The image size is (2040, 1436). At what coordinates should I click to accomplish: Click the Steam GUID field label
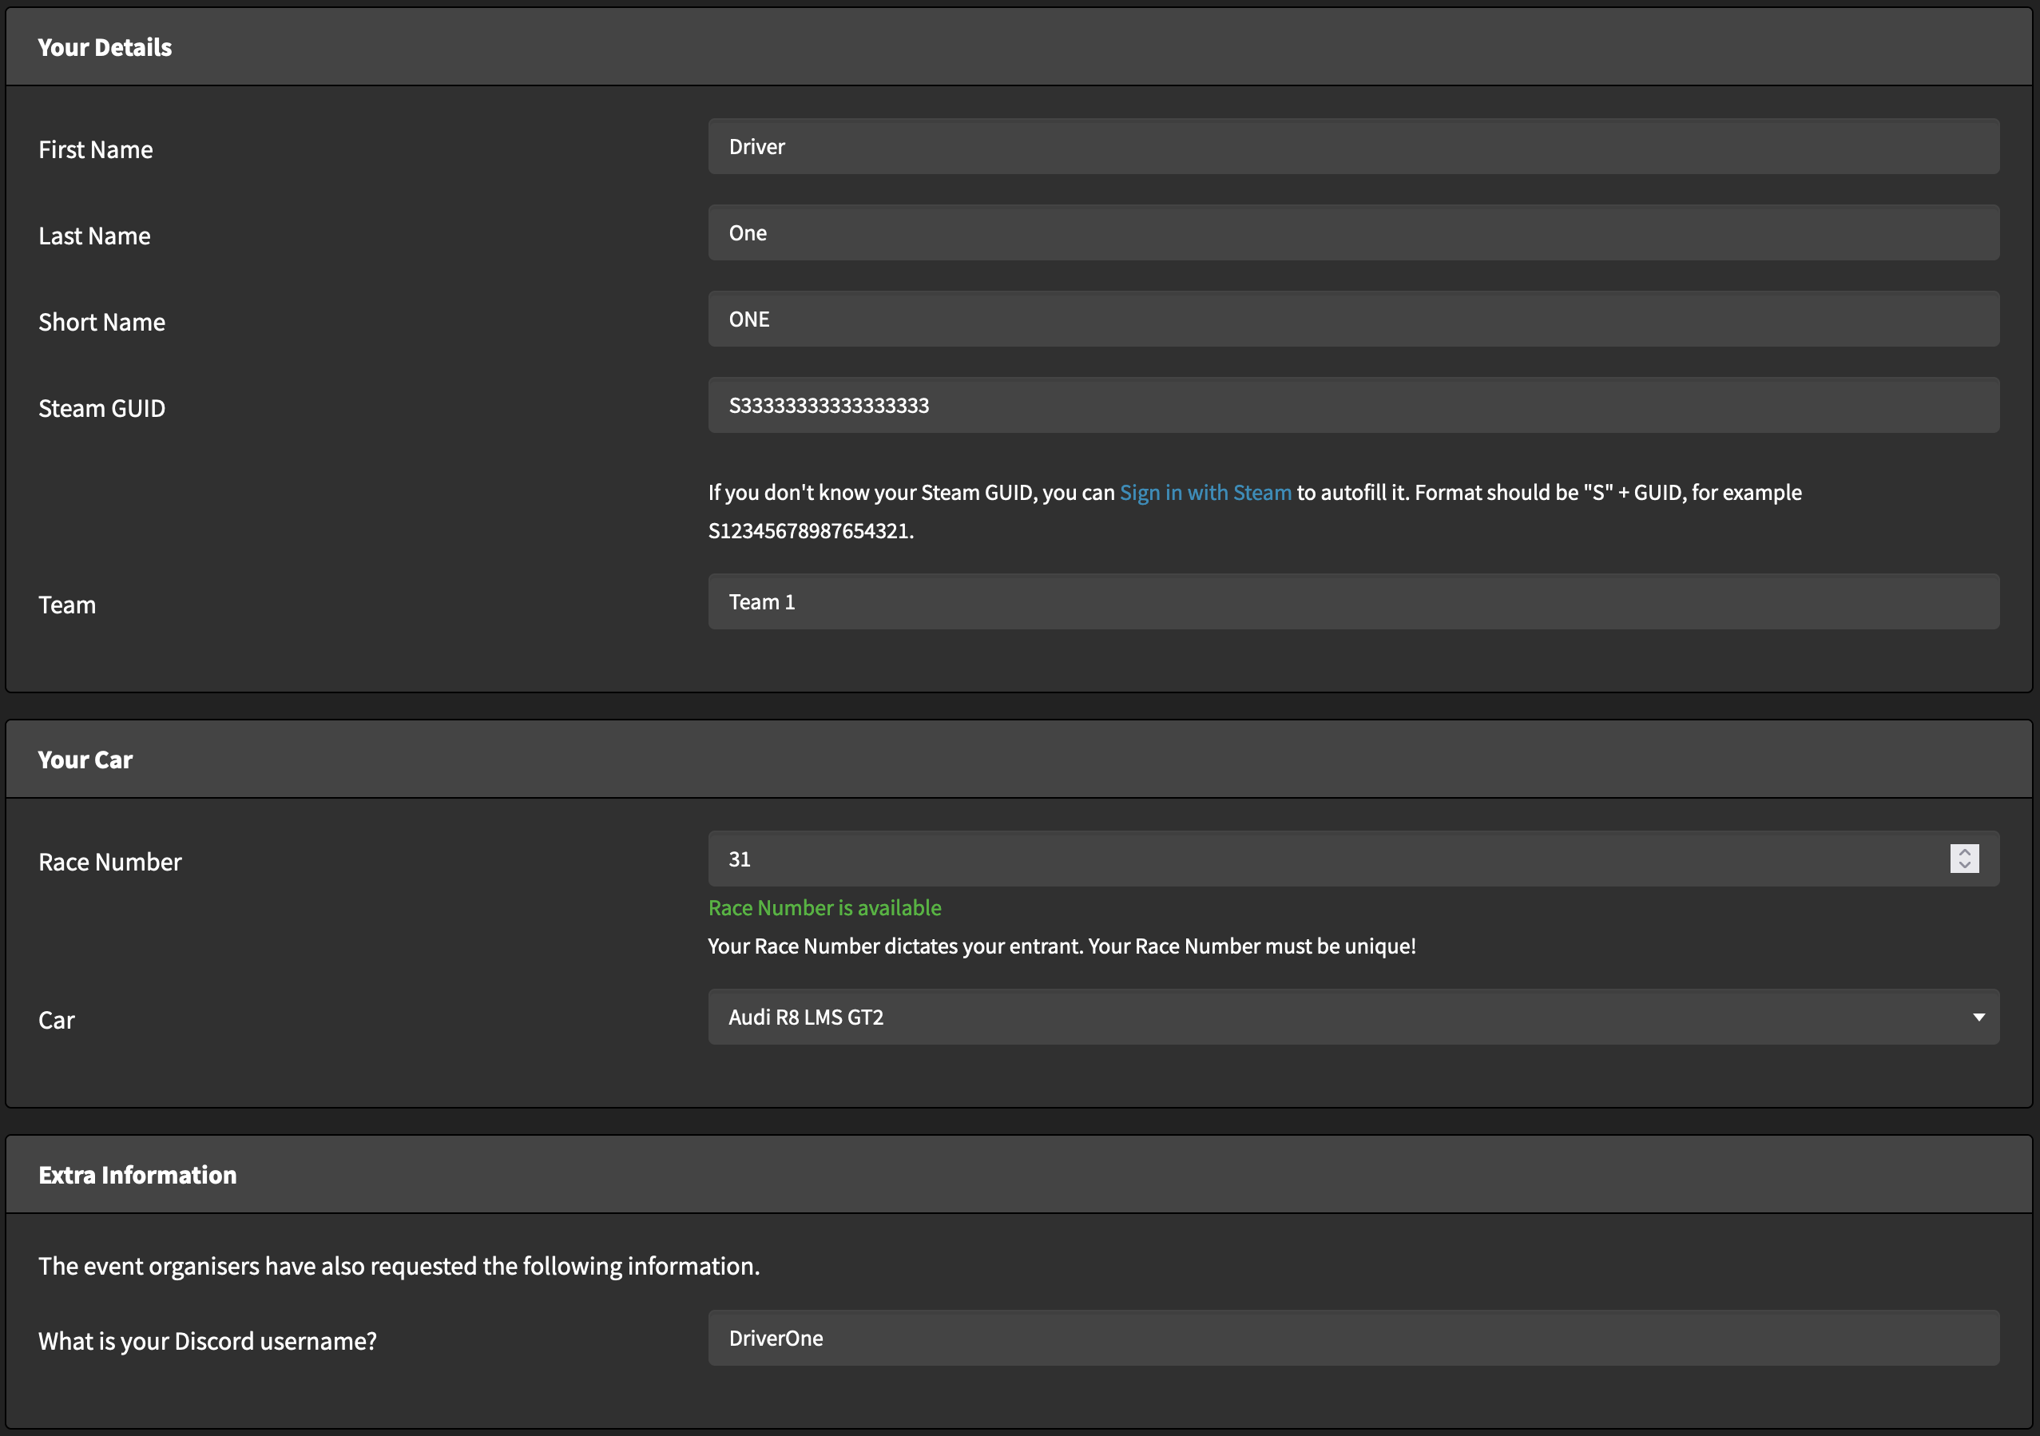(101, 409)
